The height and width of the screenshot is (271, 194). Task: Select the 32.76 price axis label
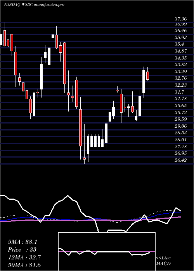pos(181,78)
